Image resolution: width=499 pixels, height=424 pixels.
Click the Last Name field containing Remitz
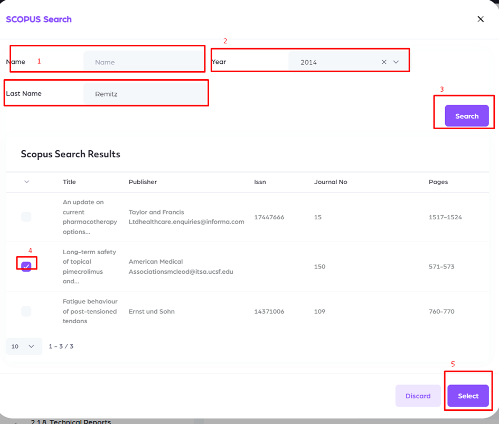[x=144, y=94]
